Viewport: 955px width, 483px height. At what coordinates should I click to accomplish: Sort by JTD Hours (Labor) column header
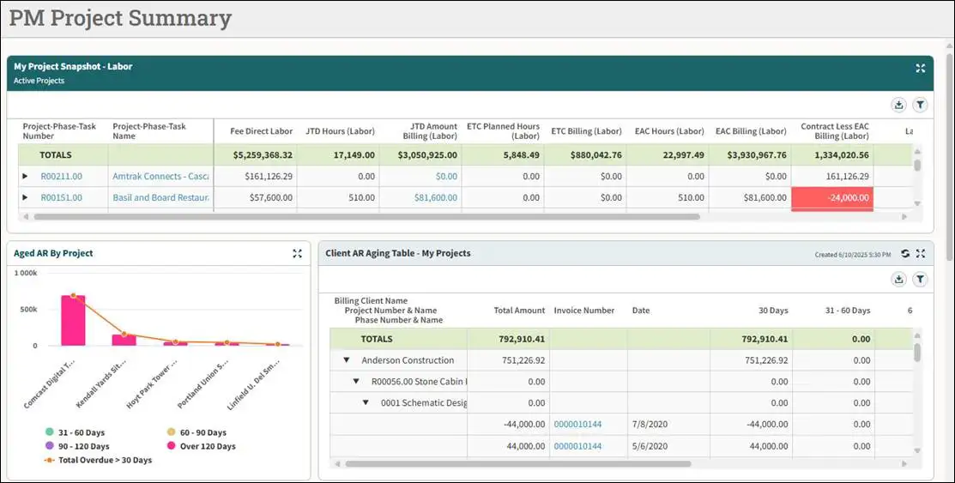pos(340,131)
